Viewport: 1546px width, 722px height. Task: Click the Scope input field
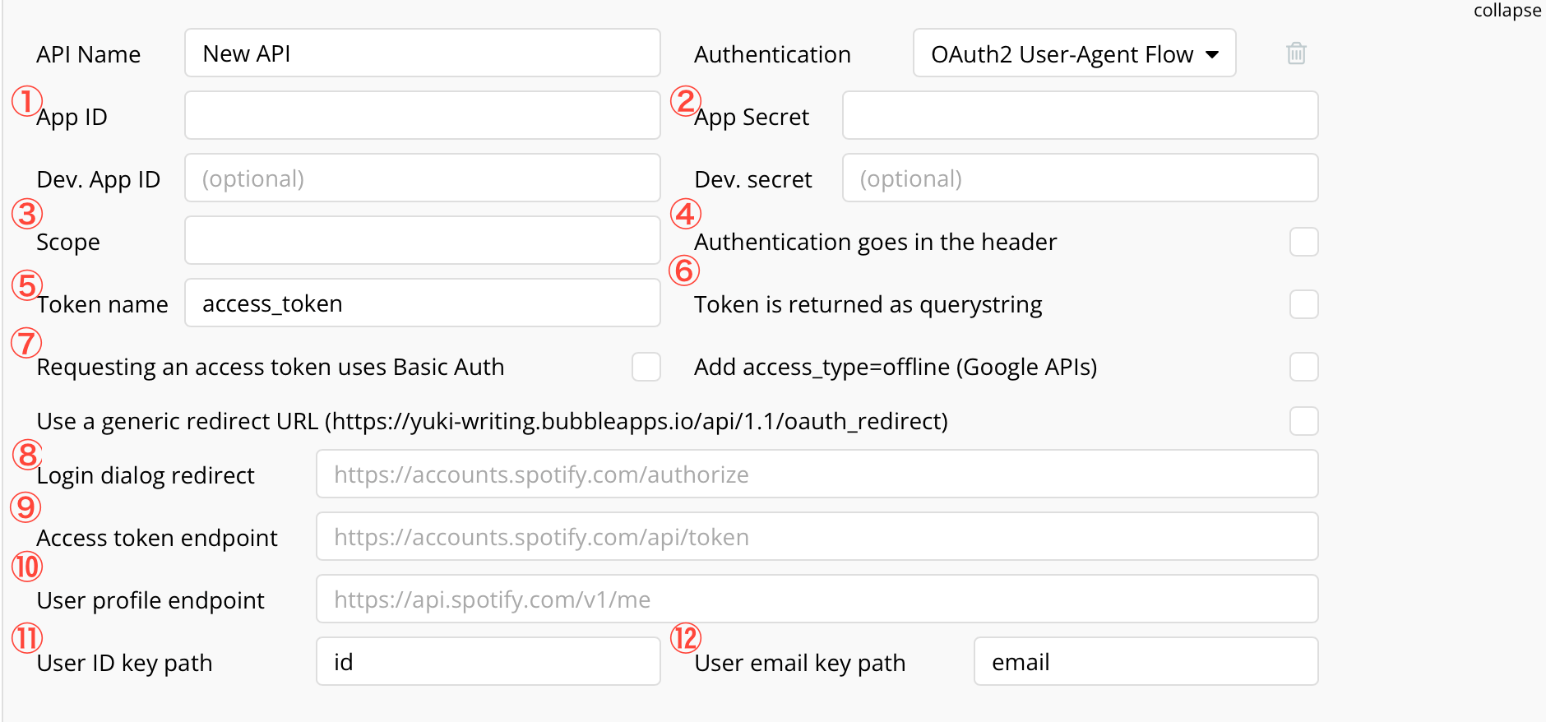422,240
